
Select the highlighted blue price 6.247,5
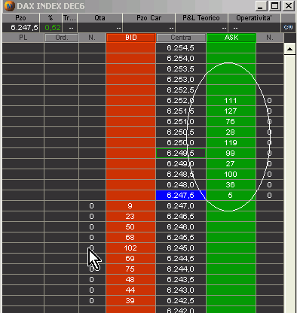point(181,196)
